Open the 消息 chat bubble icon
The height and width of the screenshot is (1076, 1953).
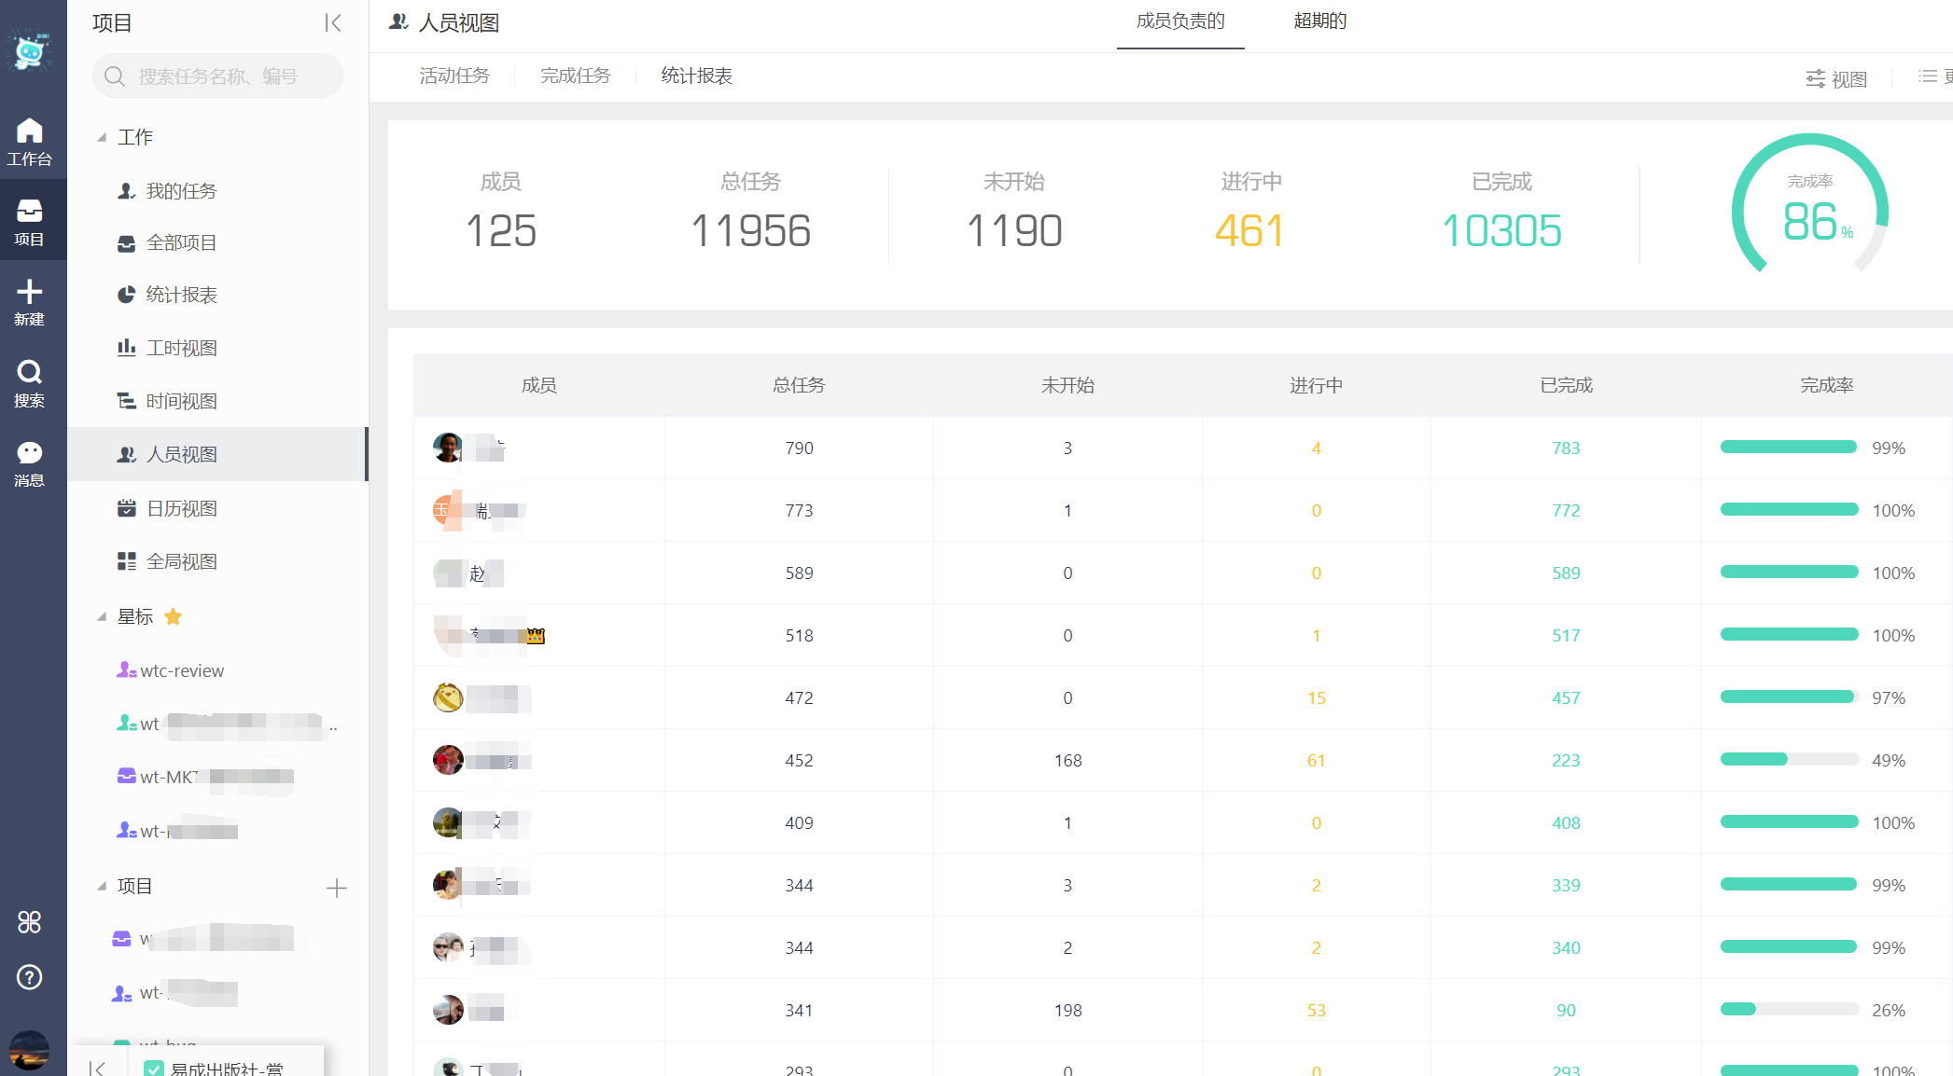[29, 463]
